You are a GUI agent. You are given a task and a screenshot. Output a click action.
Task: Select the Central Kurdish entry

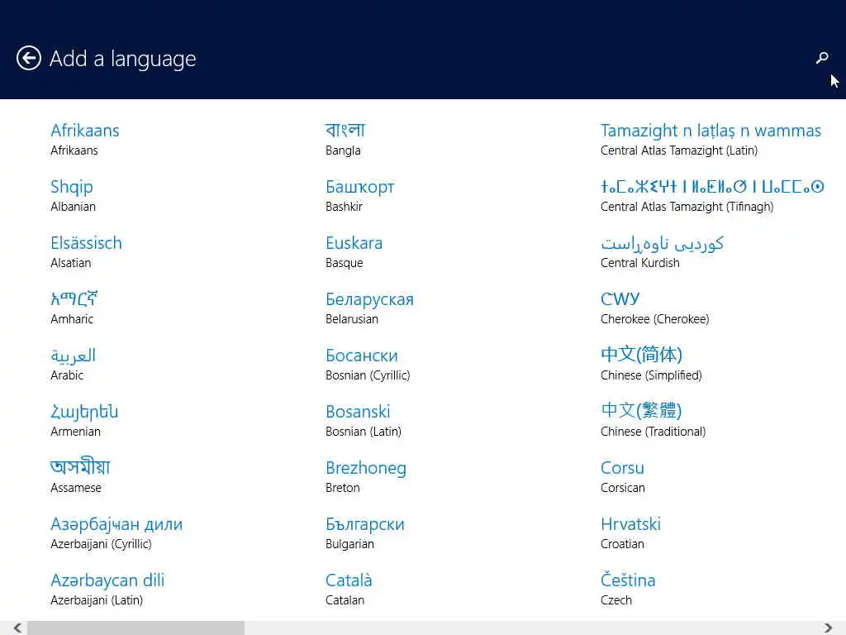662,251
